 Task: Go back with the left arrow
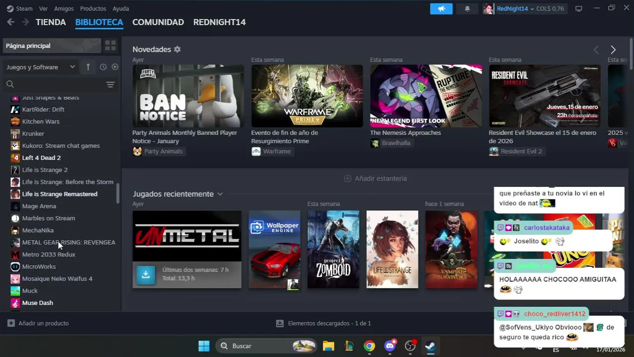tap(10, 22)
